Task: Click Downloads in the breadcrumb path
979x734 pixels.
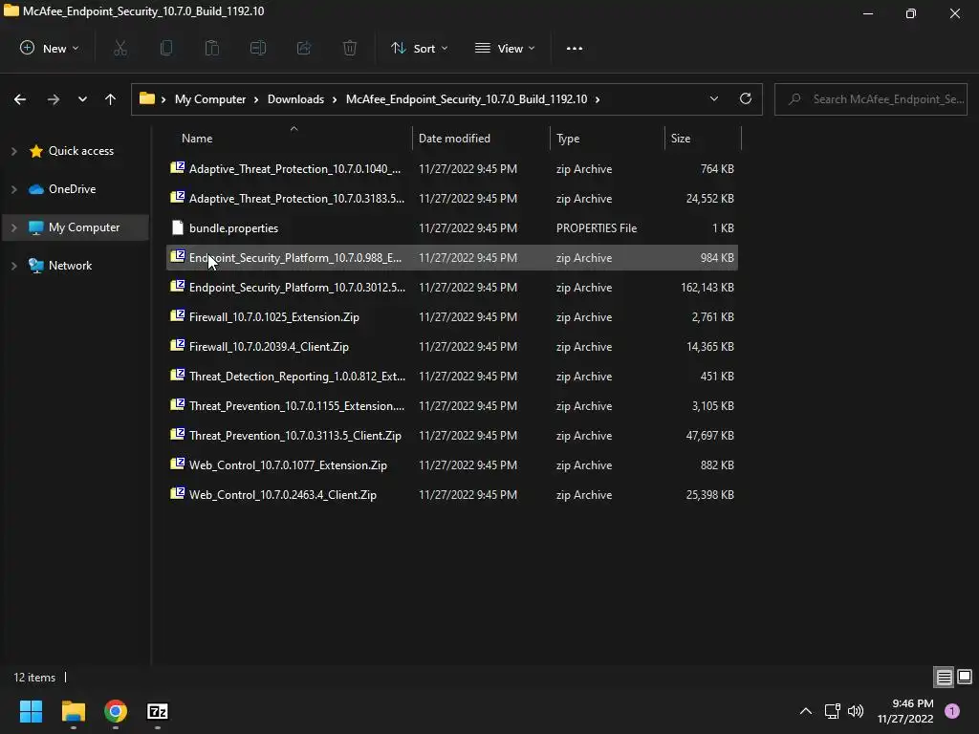Action: [x=295, y=99]
